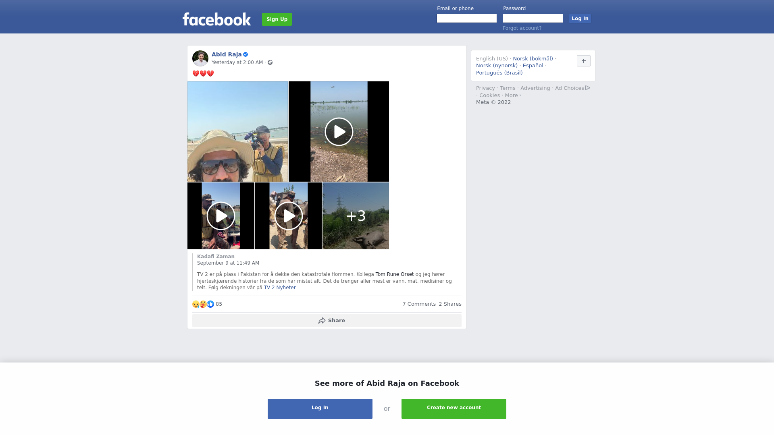The height and width of the screenshot is (435, 774).
Task: Click the verified badge next to Abid Raja
Action: point(246,54)
